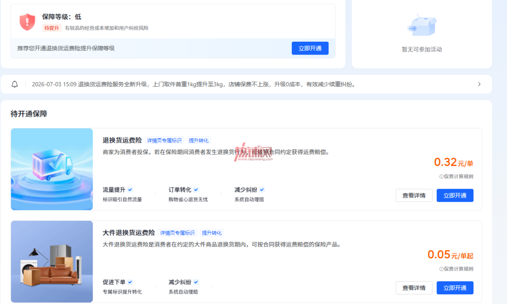
Task: Open 查看详情 for 退换货运费险
Action: (414, 196)
